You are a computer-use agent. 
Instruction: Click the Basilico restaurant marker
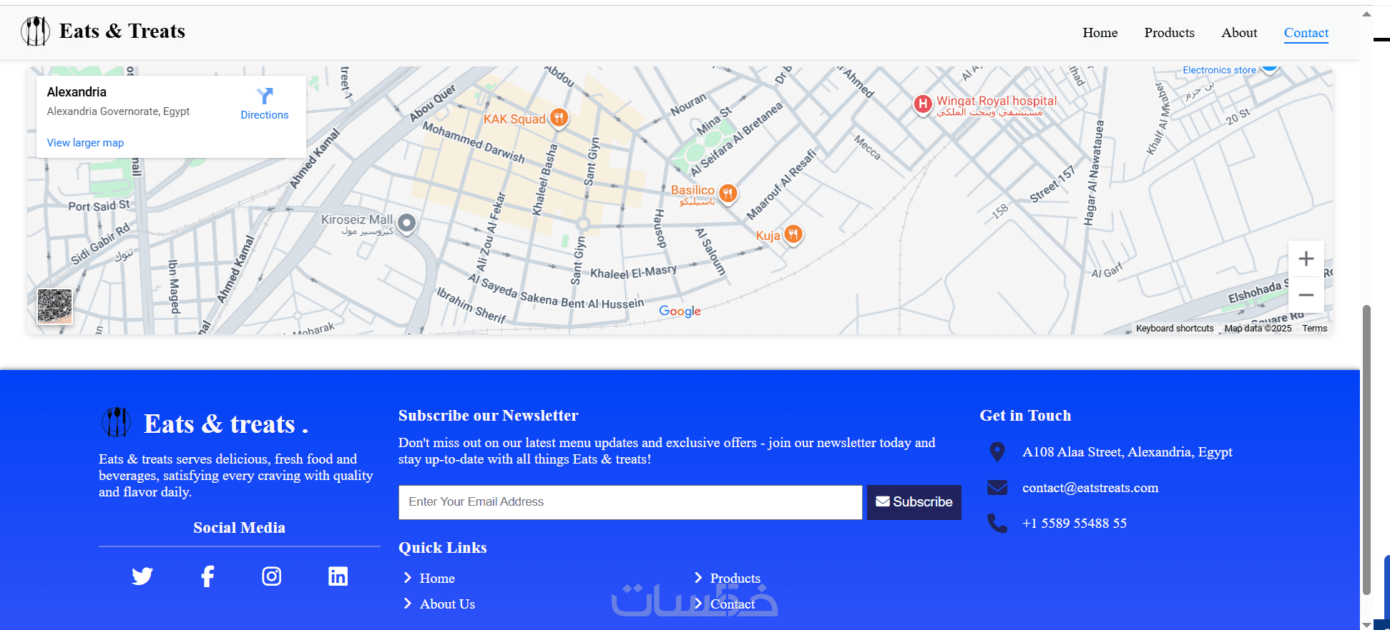click(728, 193)
